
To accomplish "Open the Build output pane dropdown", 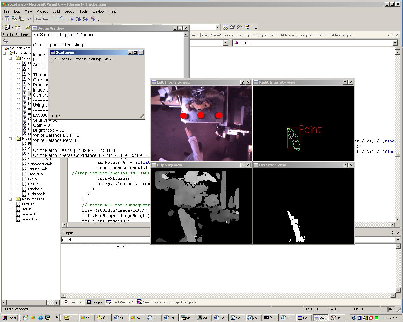I will pyautogui.click(x=397, y=240).
